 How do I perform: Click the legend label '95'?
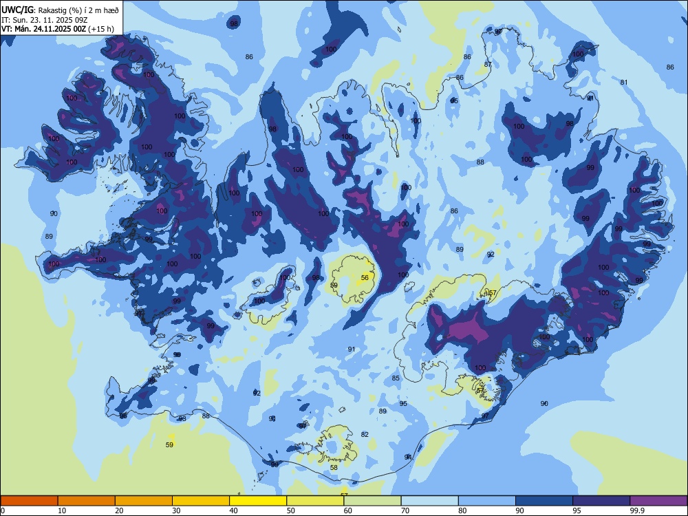pyautogui.click(x=577, y=510)
